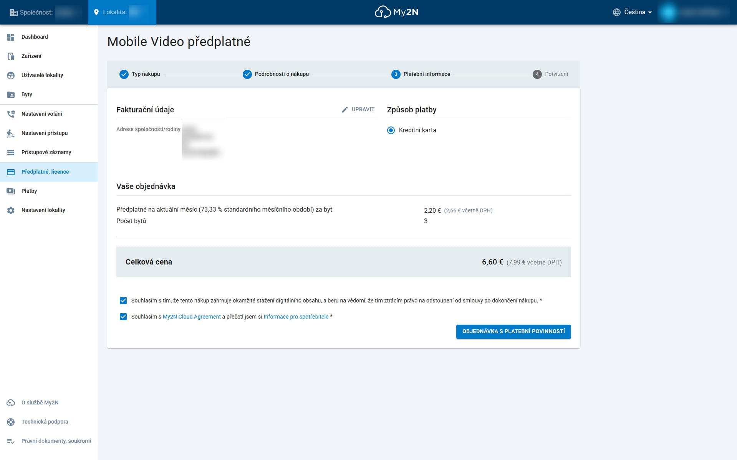Click the Předplatné, licence card icon
Screen dimensions: 737x460
[11, 172]
